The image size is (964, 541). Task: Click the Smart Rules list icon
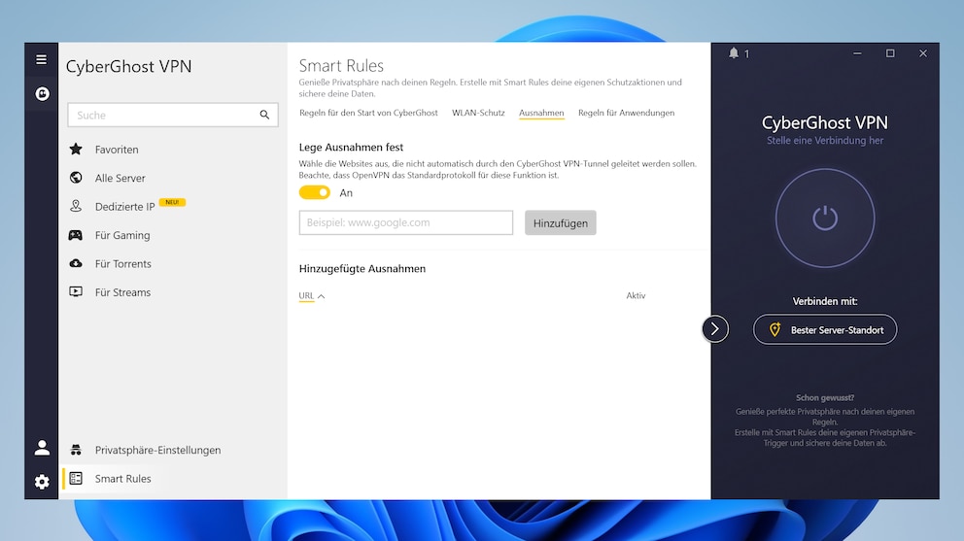tap(76, 478)
